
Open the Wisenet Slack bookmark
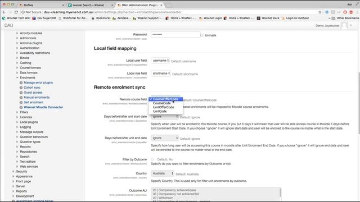click(268, 18)
